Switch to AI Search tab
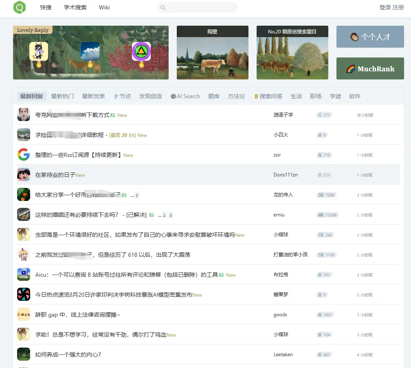 point(185,96)
